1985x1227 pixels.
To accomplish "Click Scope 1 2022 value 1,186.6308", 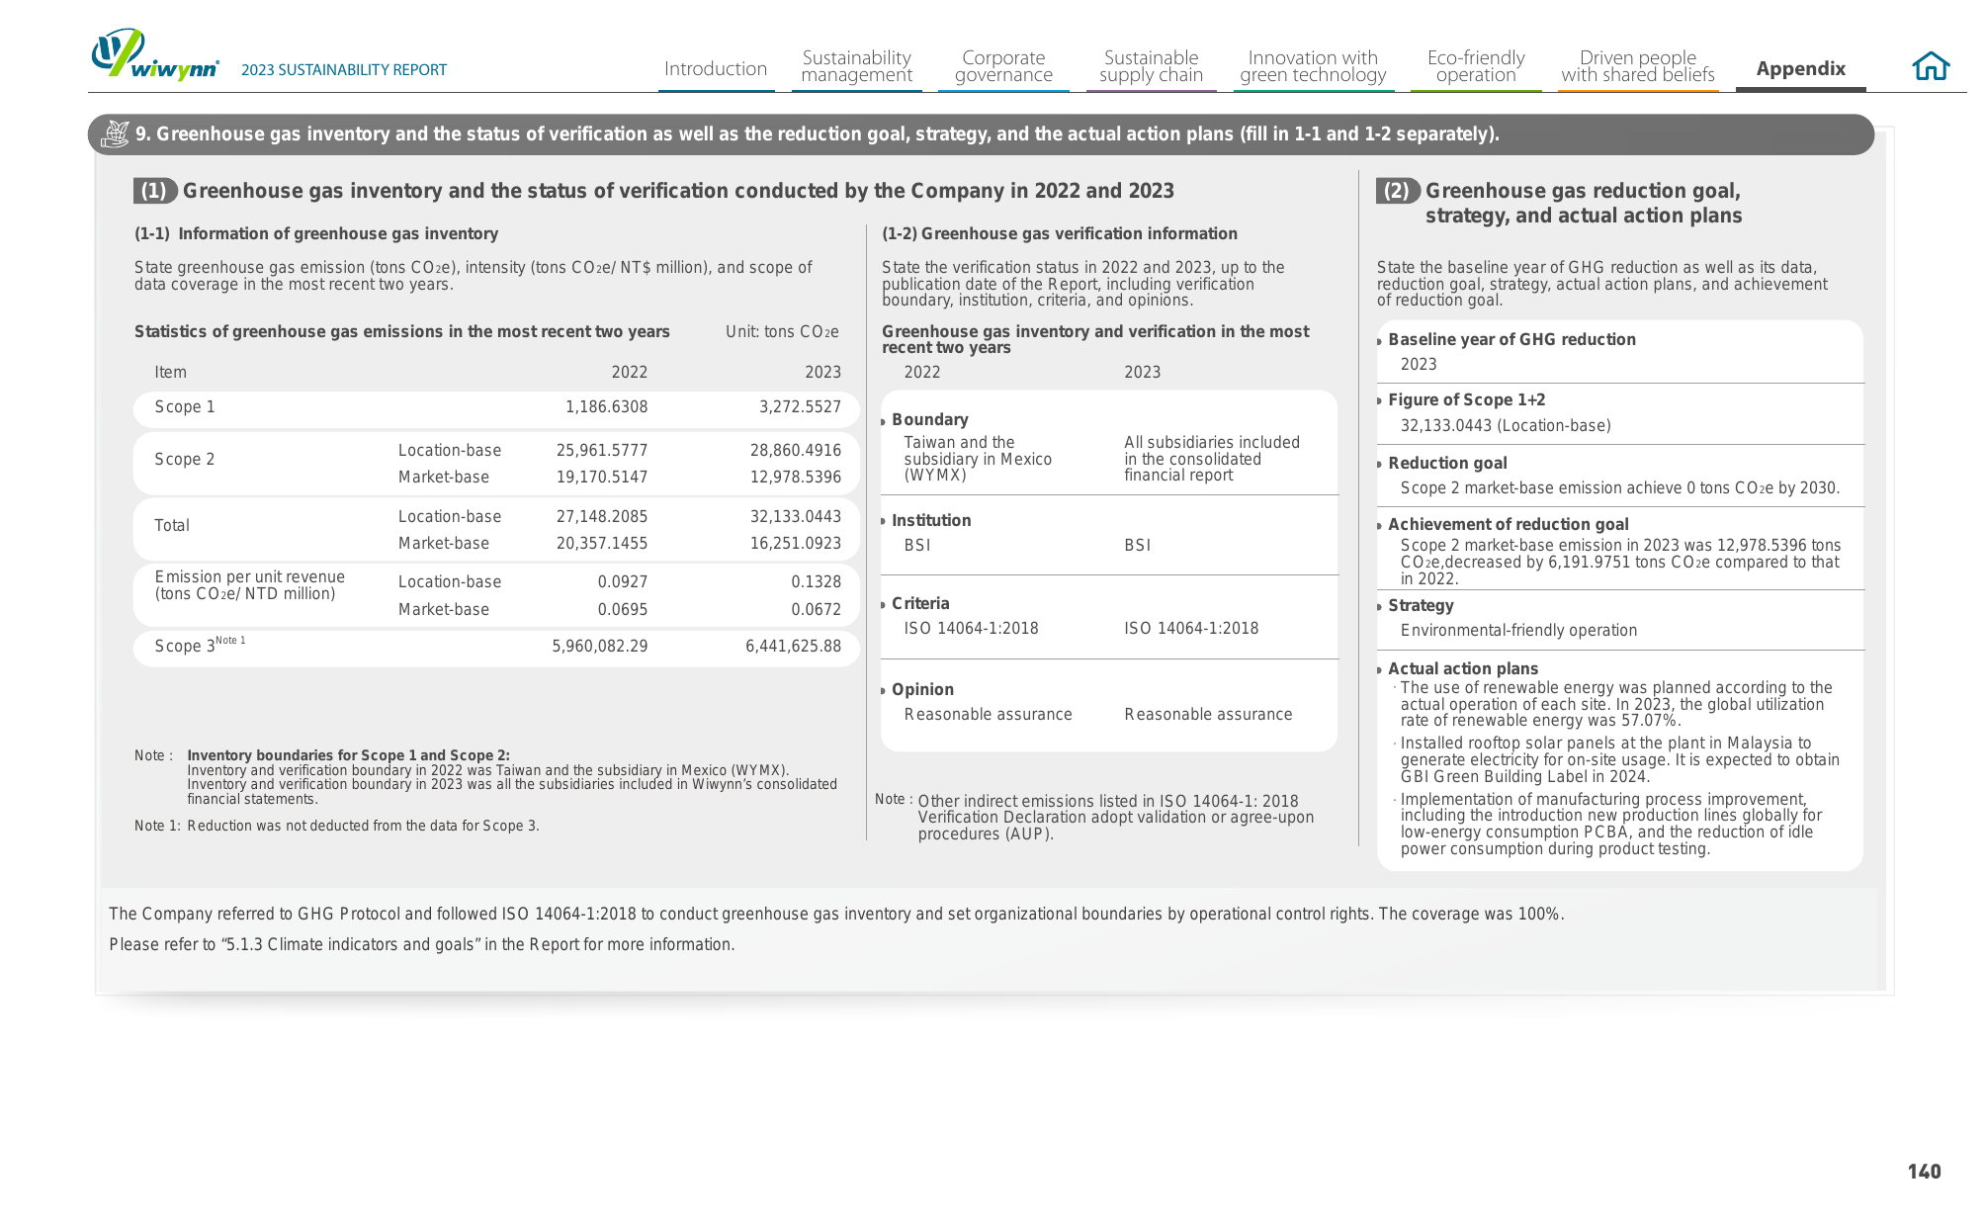I will tap(606, 406).
